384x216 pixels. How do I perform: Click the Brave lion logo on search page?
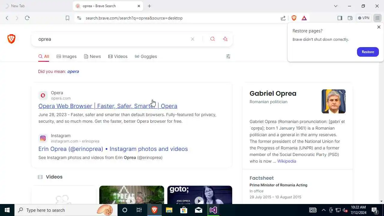click(x=11, y=39)
